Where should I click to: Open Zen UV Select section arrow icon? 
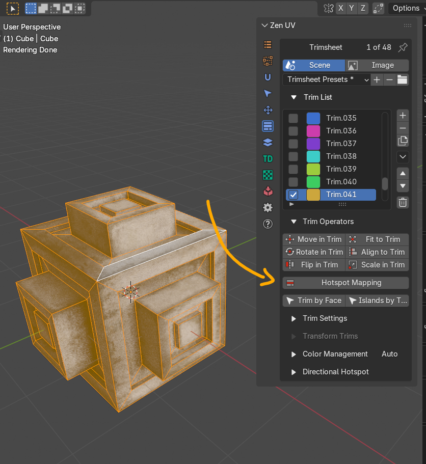(x=268, y=94)
